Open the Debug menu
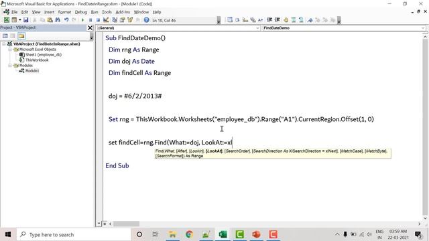 81,12
